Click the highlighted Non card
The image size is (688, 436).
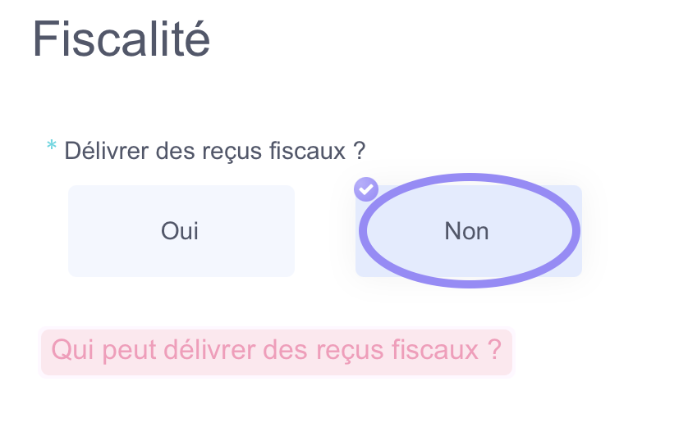[469, 231]
